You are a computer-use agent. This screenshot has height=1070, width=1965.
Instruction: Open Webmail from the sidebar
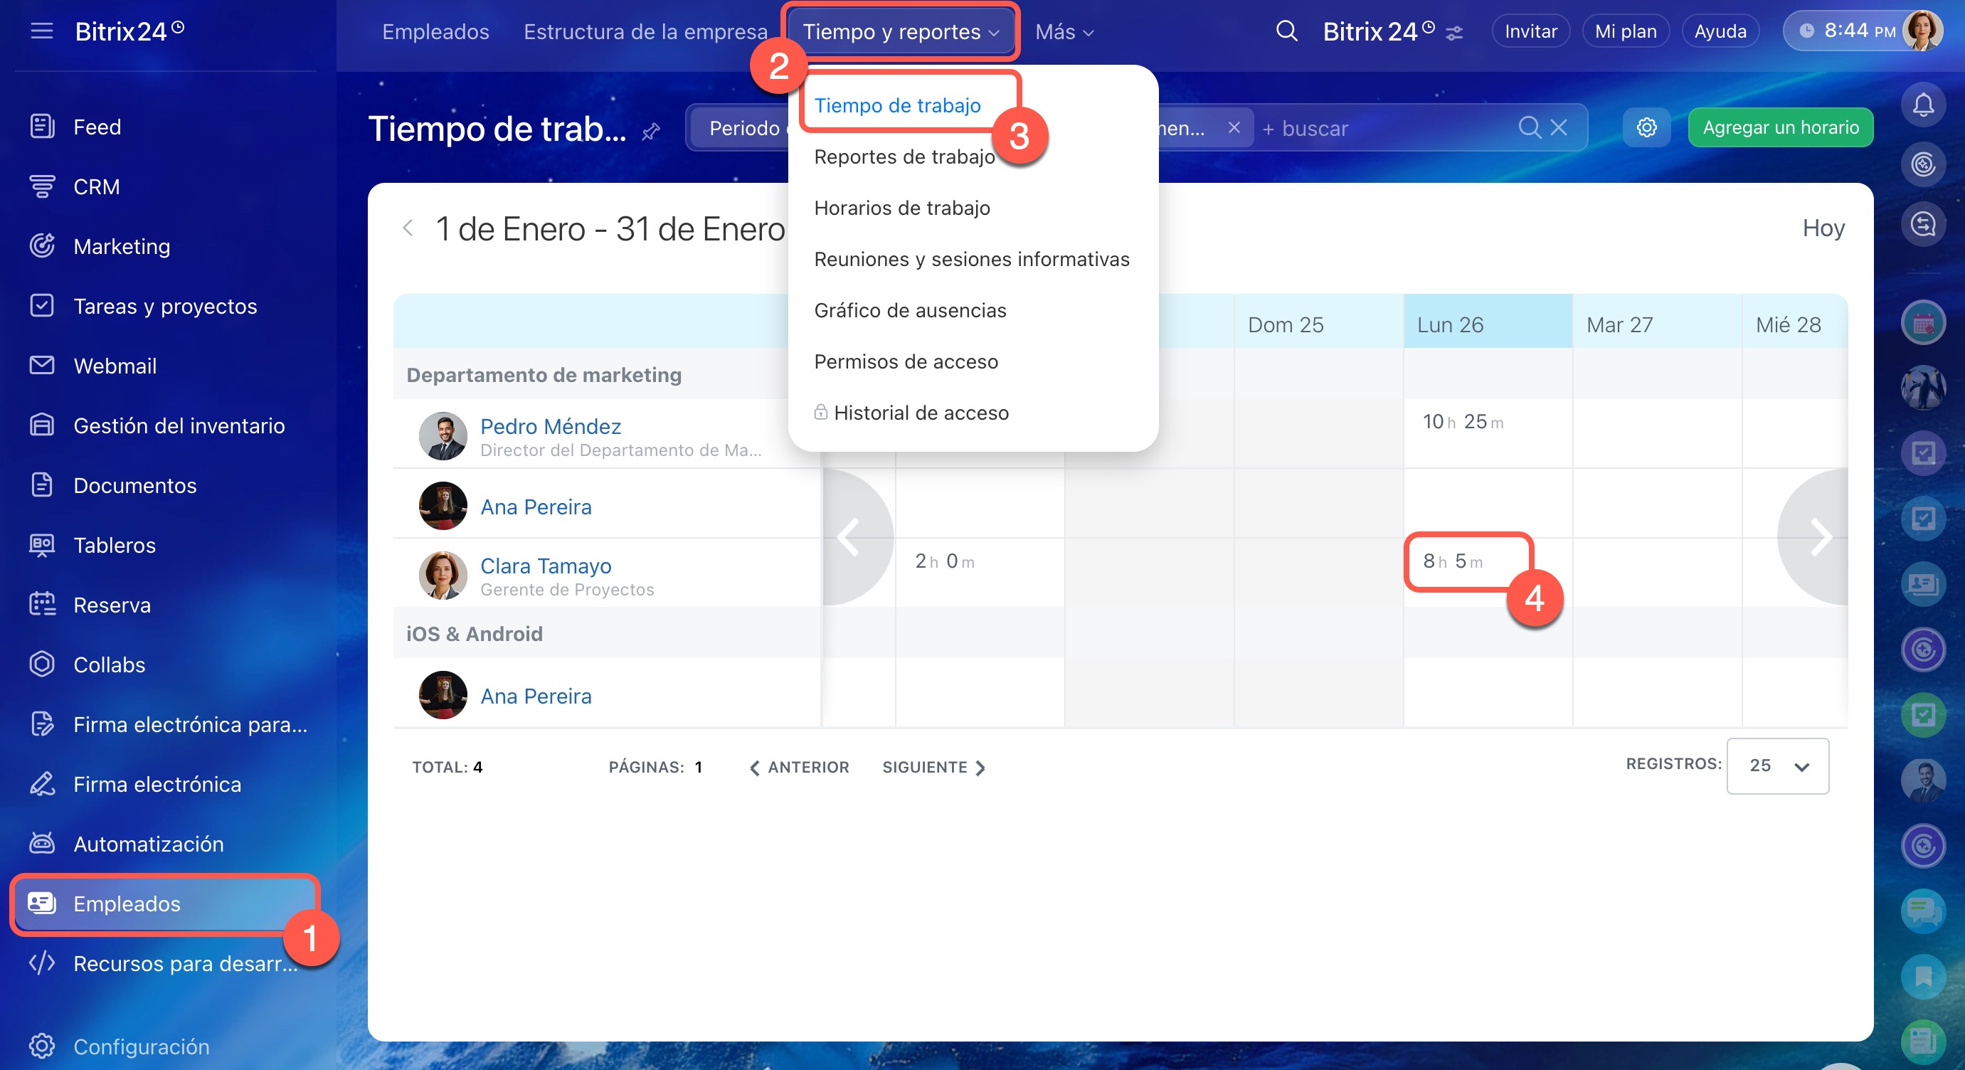(x=115, y=366)
